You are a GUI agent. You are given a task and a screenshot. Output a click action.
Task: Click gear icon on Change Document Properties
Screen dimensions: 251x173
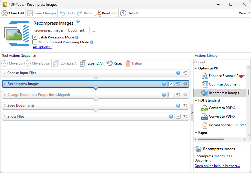point(185,95)
